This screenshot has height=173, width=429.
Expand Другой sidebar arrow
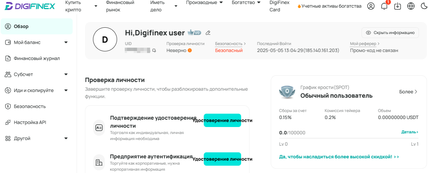pyautogui.click(x=66, y=138)
